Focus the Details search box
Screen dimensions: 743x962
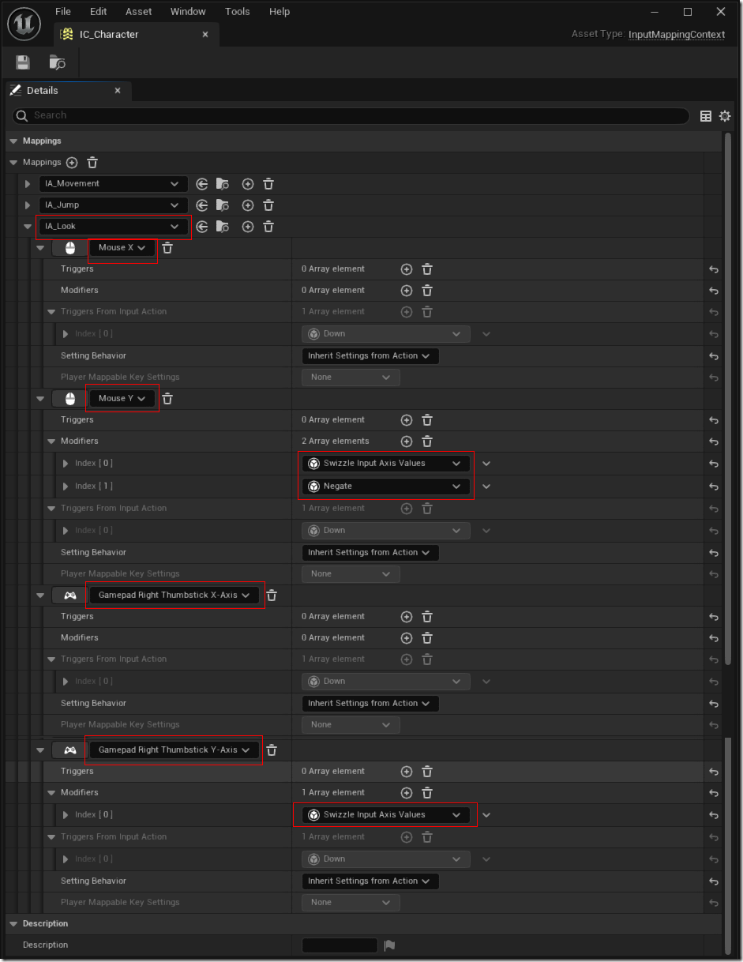tap(351, 116)
